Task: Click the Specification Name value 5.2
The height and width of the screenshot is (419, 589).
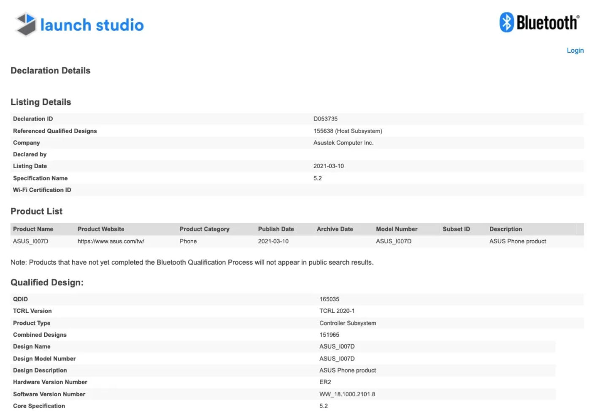Action: [x=318, y=178]
